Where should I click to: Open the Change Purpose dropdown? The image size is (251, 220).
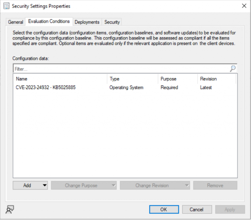[84, 185]
